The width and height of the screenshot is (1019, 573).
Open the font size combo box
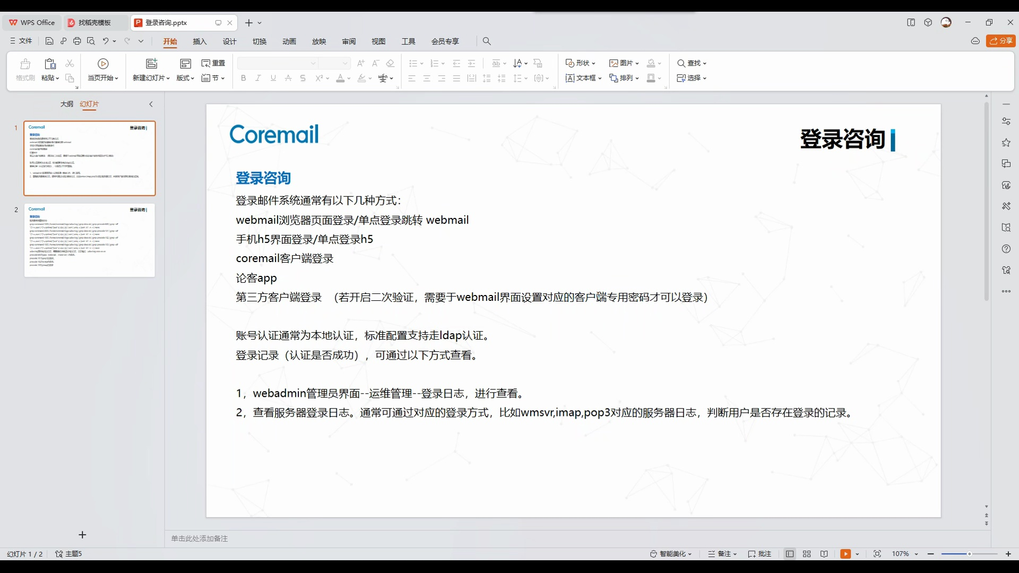pos(335,63)
